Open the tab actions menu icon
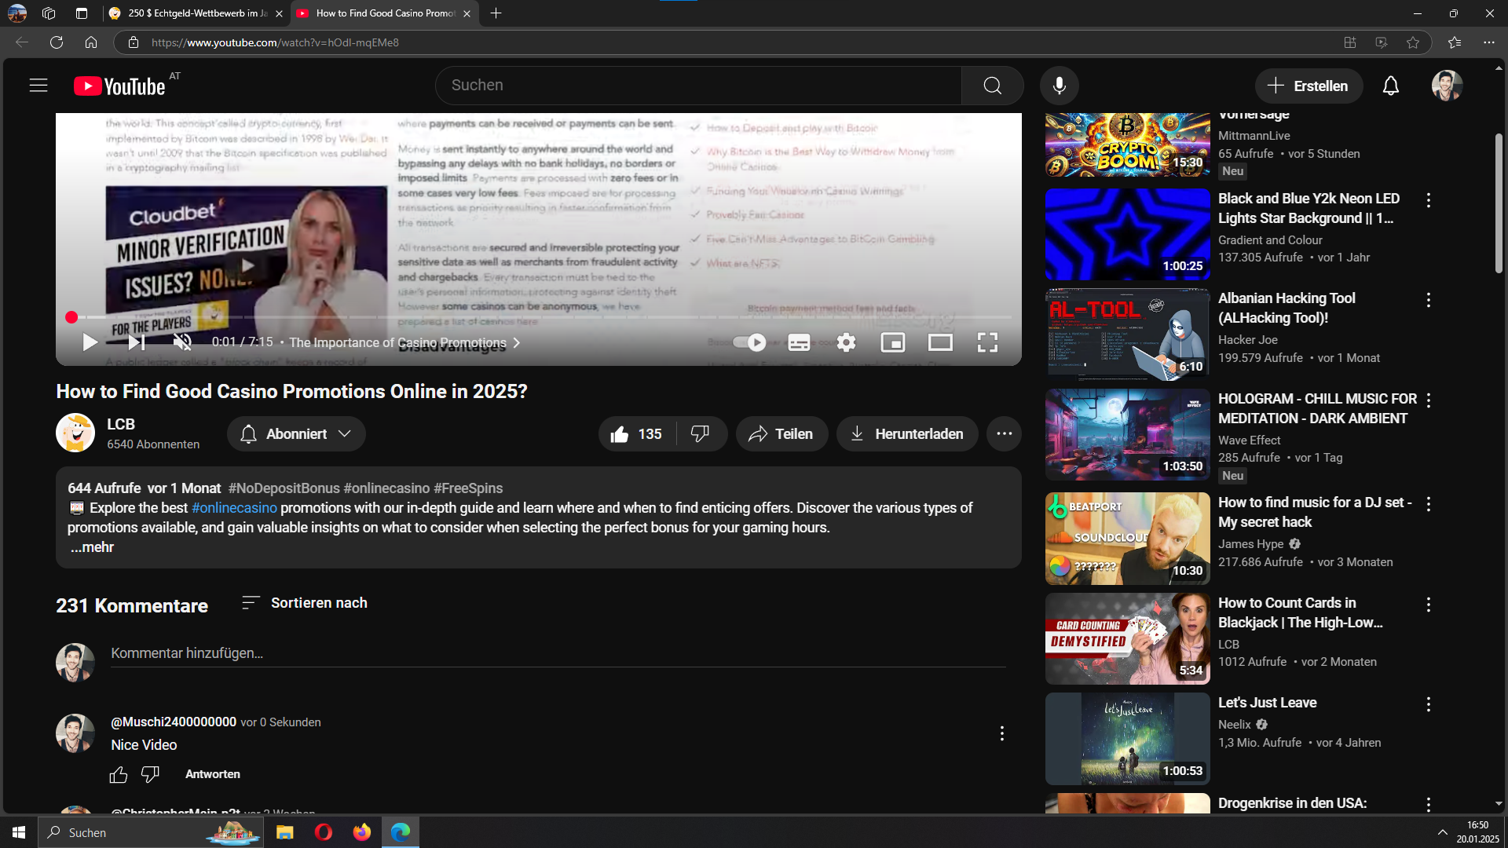 (x=82, y=13)
